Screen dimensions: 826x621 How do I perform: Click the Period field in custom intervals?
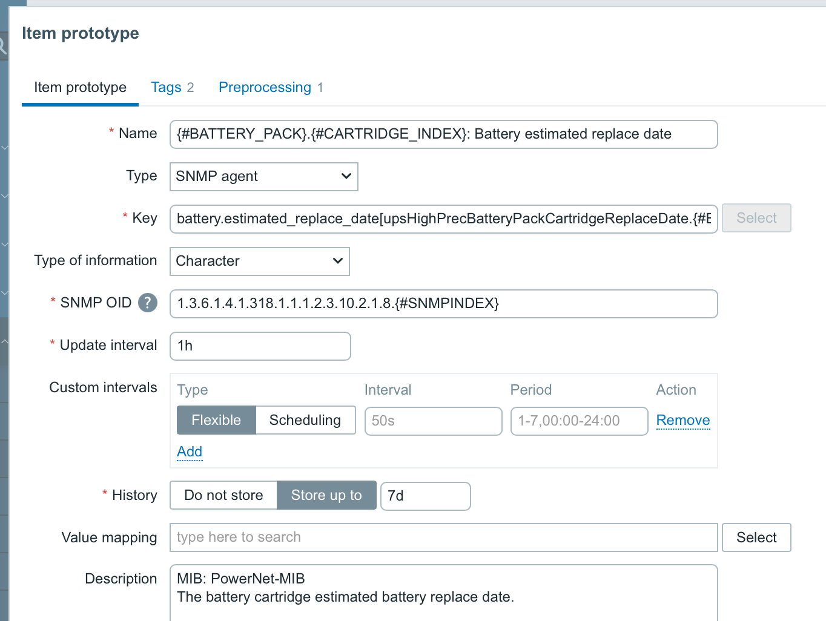pos(579,421)
